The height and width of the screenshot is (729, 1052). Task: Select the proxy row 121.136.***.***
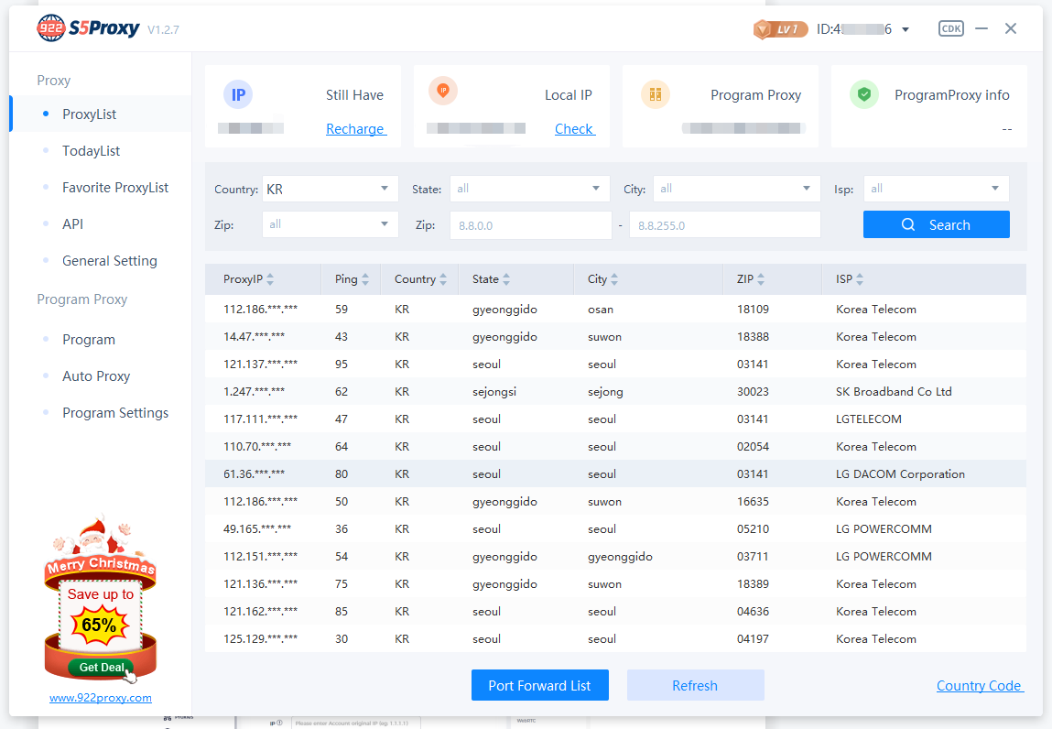click(615, 584)
